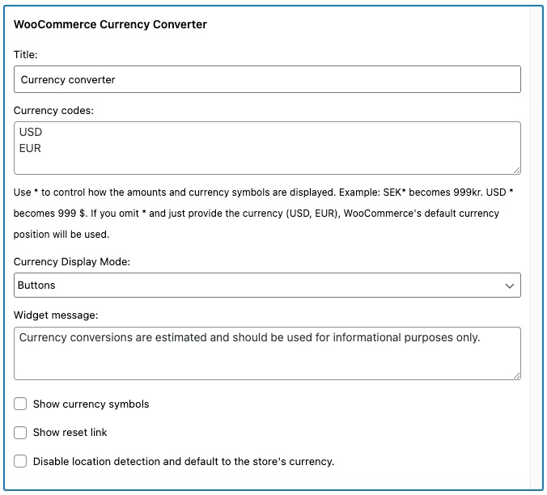This screenshot has width=547, height=495.
Task: Check the Disable location detection box
Action: coord(20,462)
